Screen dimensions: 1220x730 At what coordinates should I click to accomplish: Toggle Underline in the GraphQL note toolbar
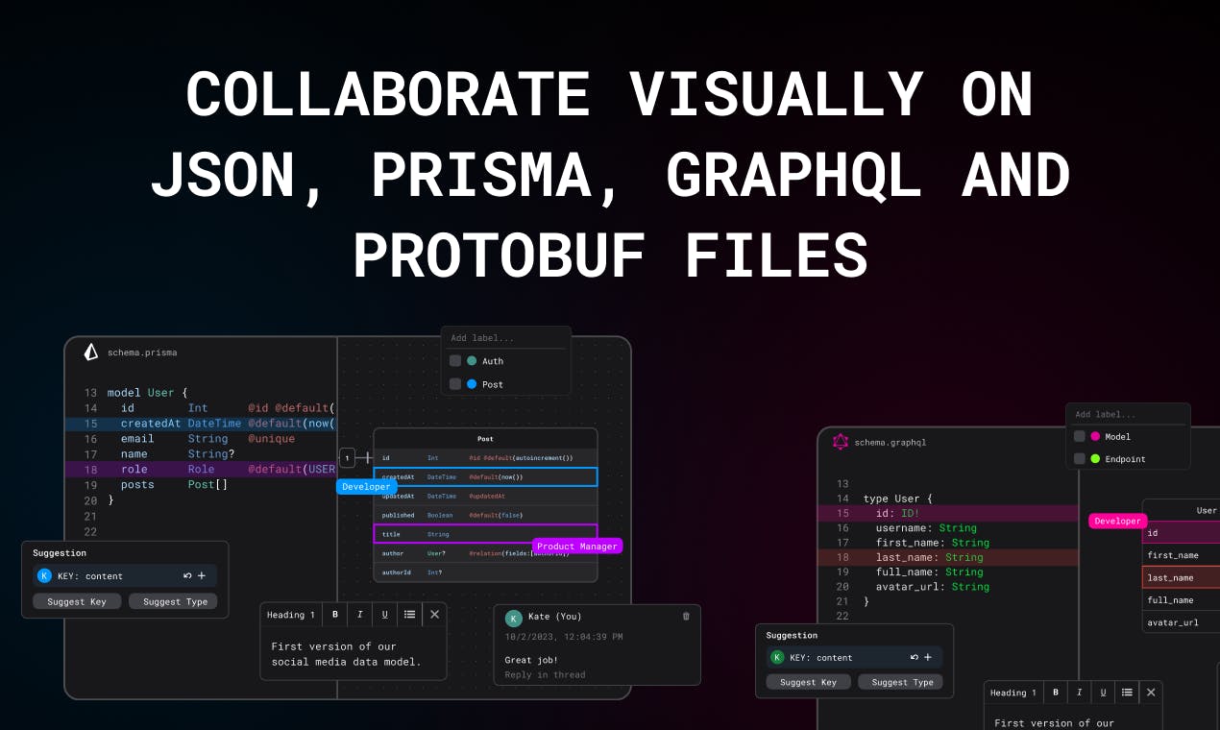pos(1103,693)
